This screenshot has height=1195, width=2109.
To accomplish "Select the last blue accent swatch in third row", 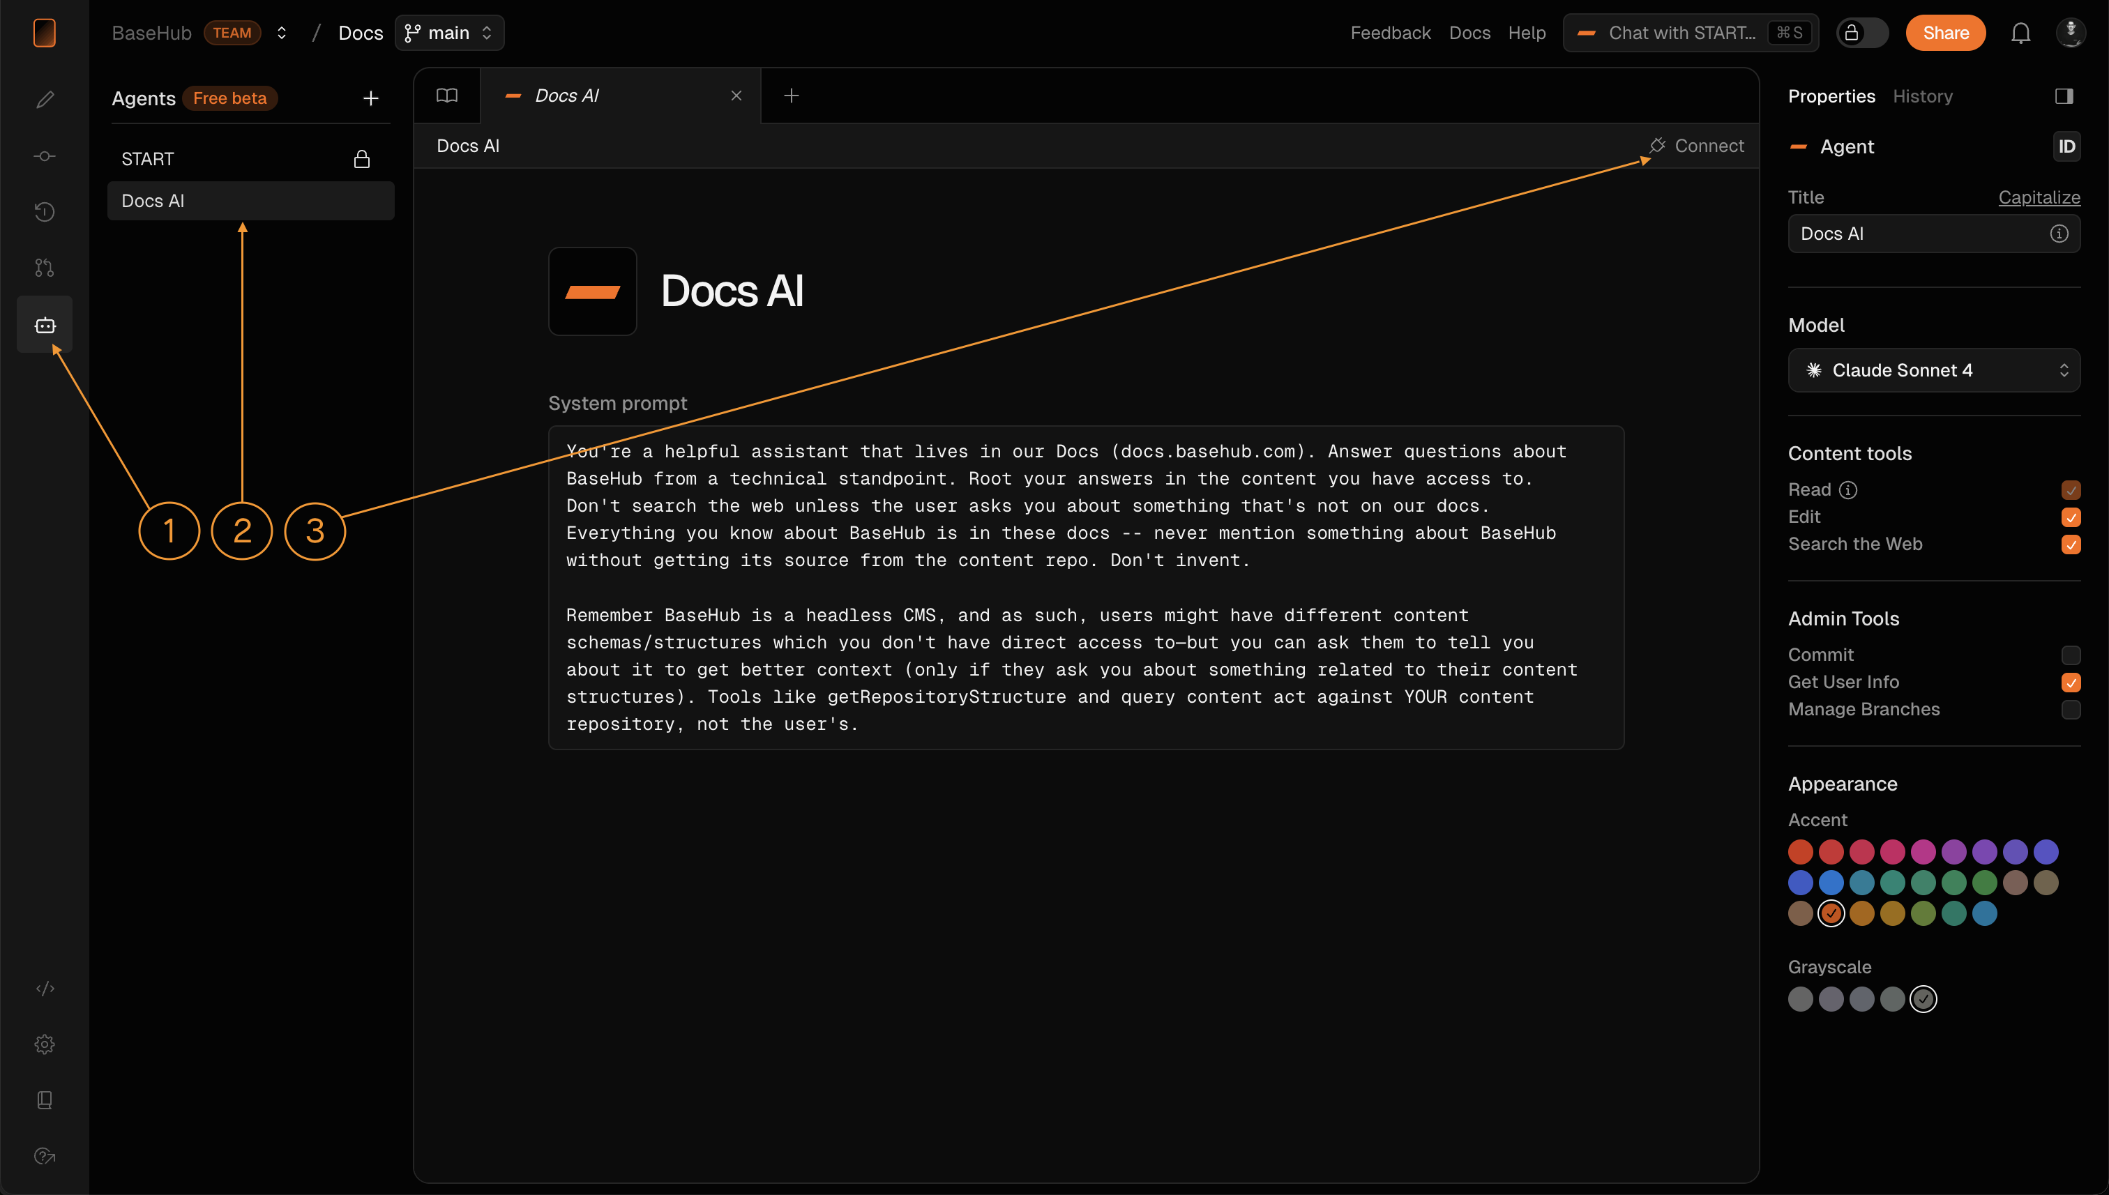I will click(1984, 913).
